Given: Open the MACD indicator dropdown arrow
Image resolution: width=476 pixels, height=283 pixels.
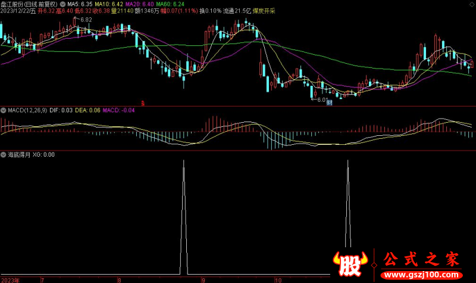Looking at the screenshot, I should 4,110.
